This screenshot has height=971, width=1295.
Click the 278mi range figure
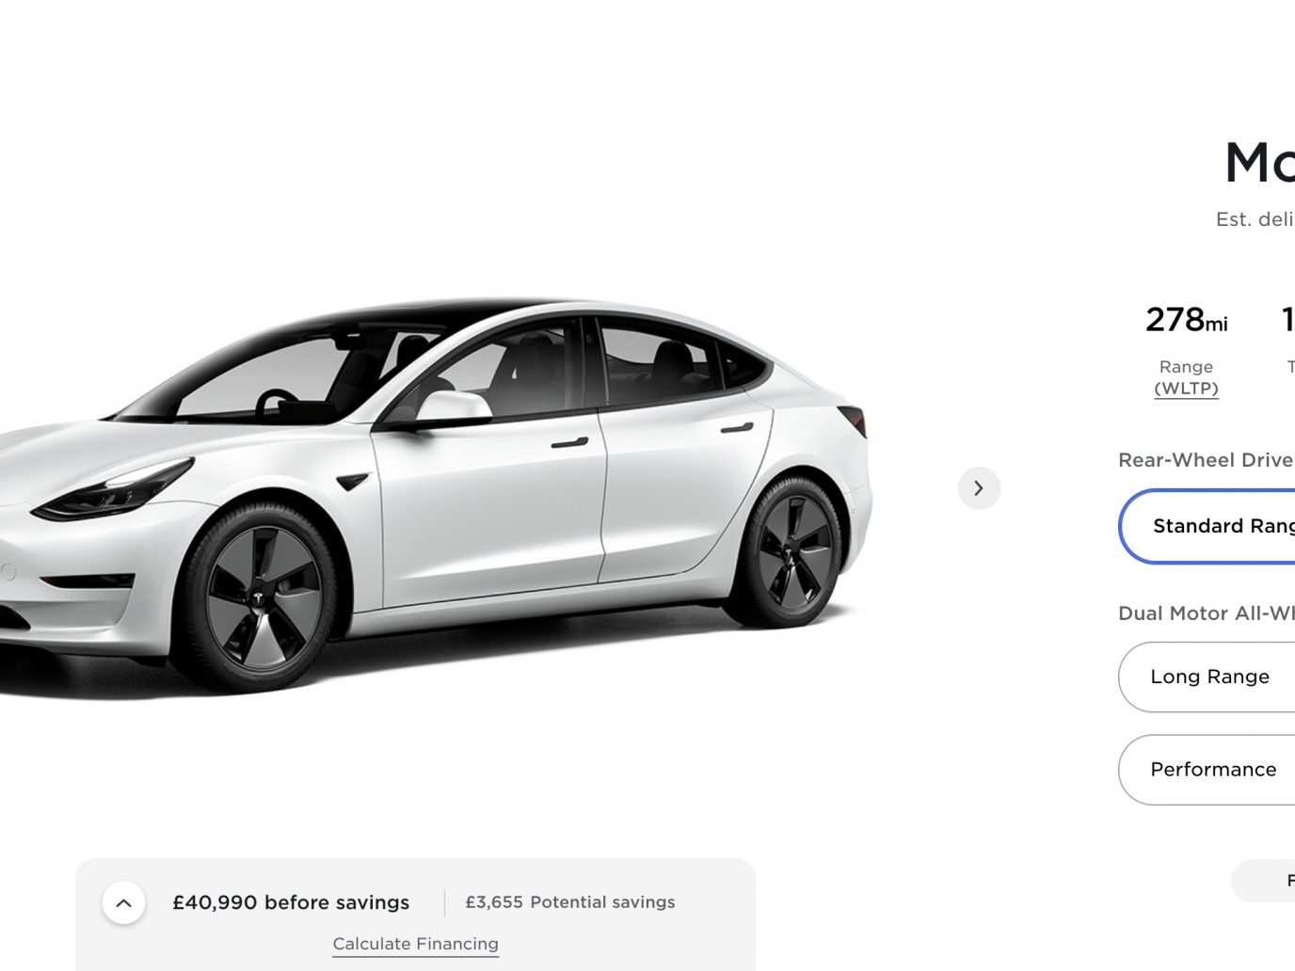tap(1186, 320)
